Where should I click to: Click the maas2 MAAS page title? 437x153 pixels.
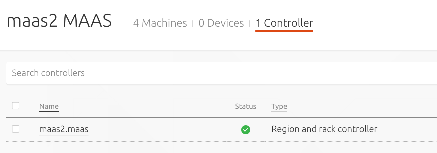(59, 21)
